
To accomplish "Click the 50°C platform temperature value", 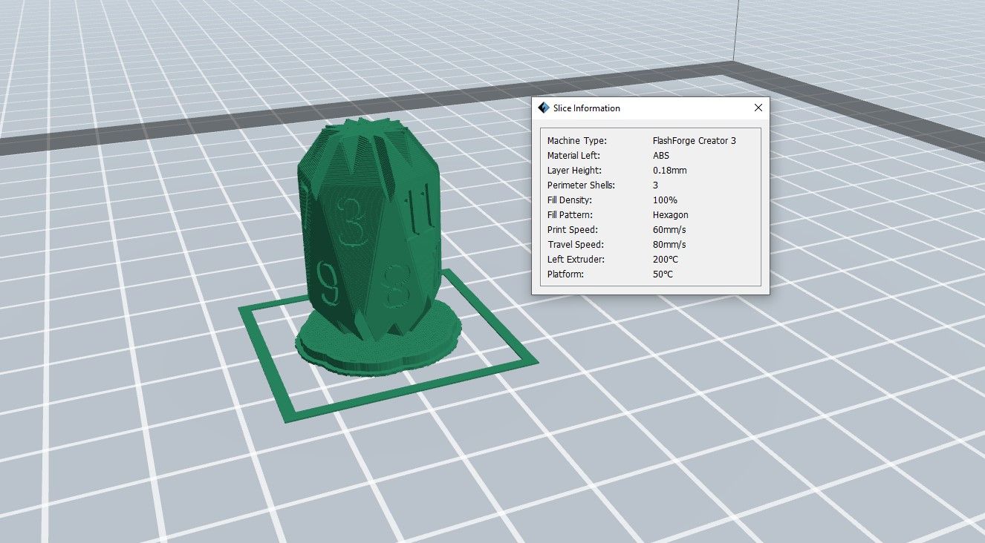I will coord(663,274).
